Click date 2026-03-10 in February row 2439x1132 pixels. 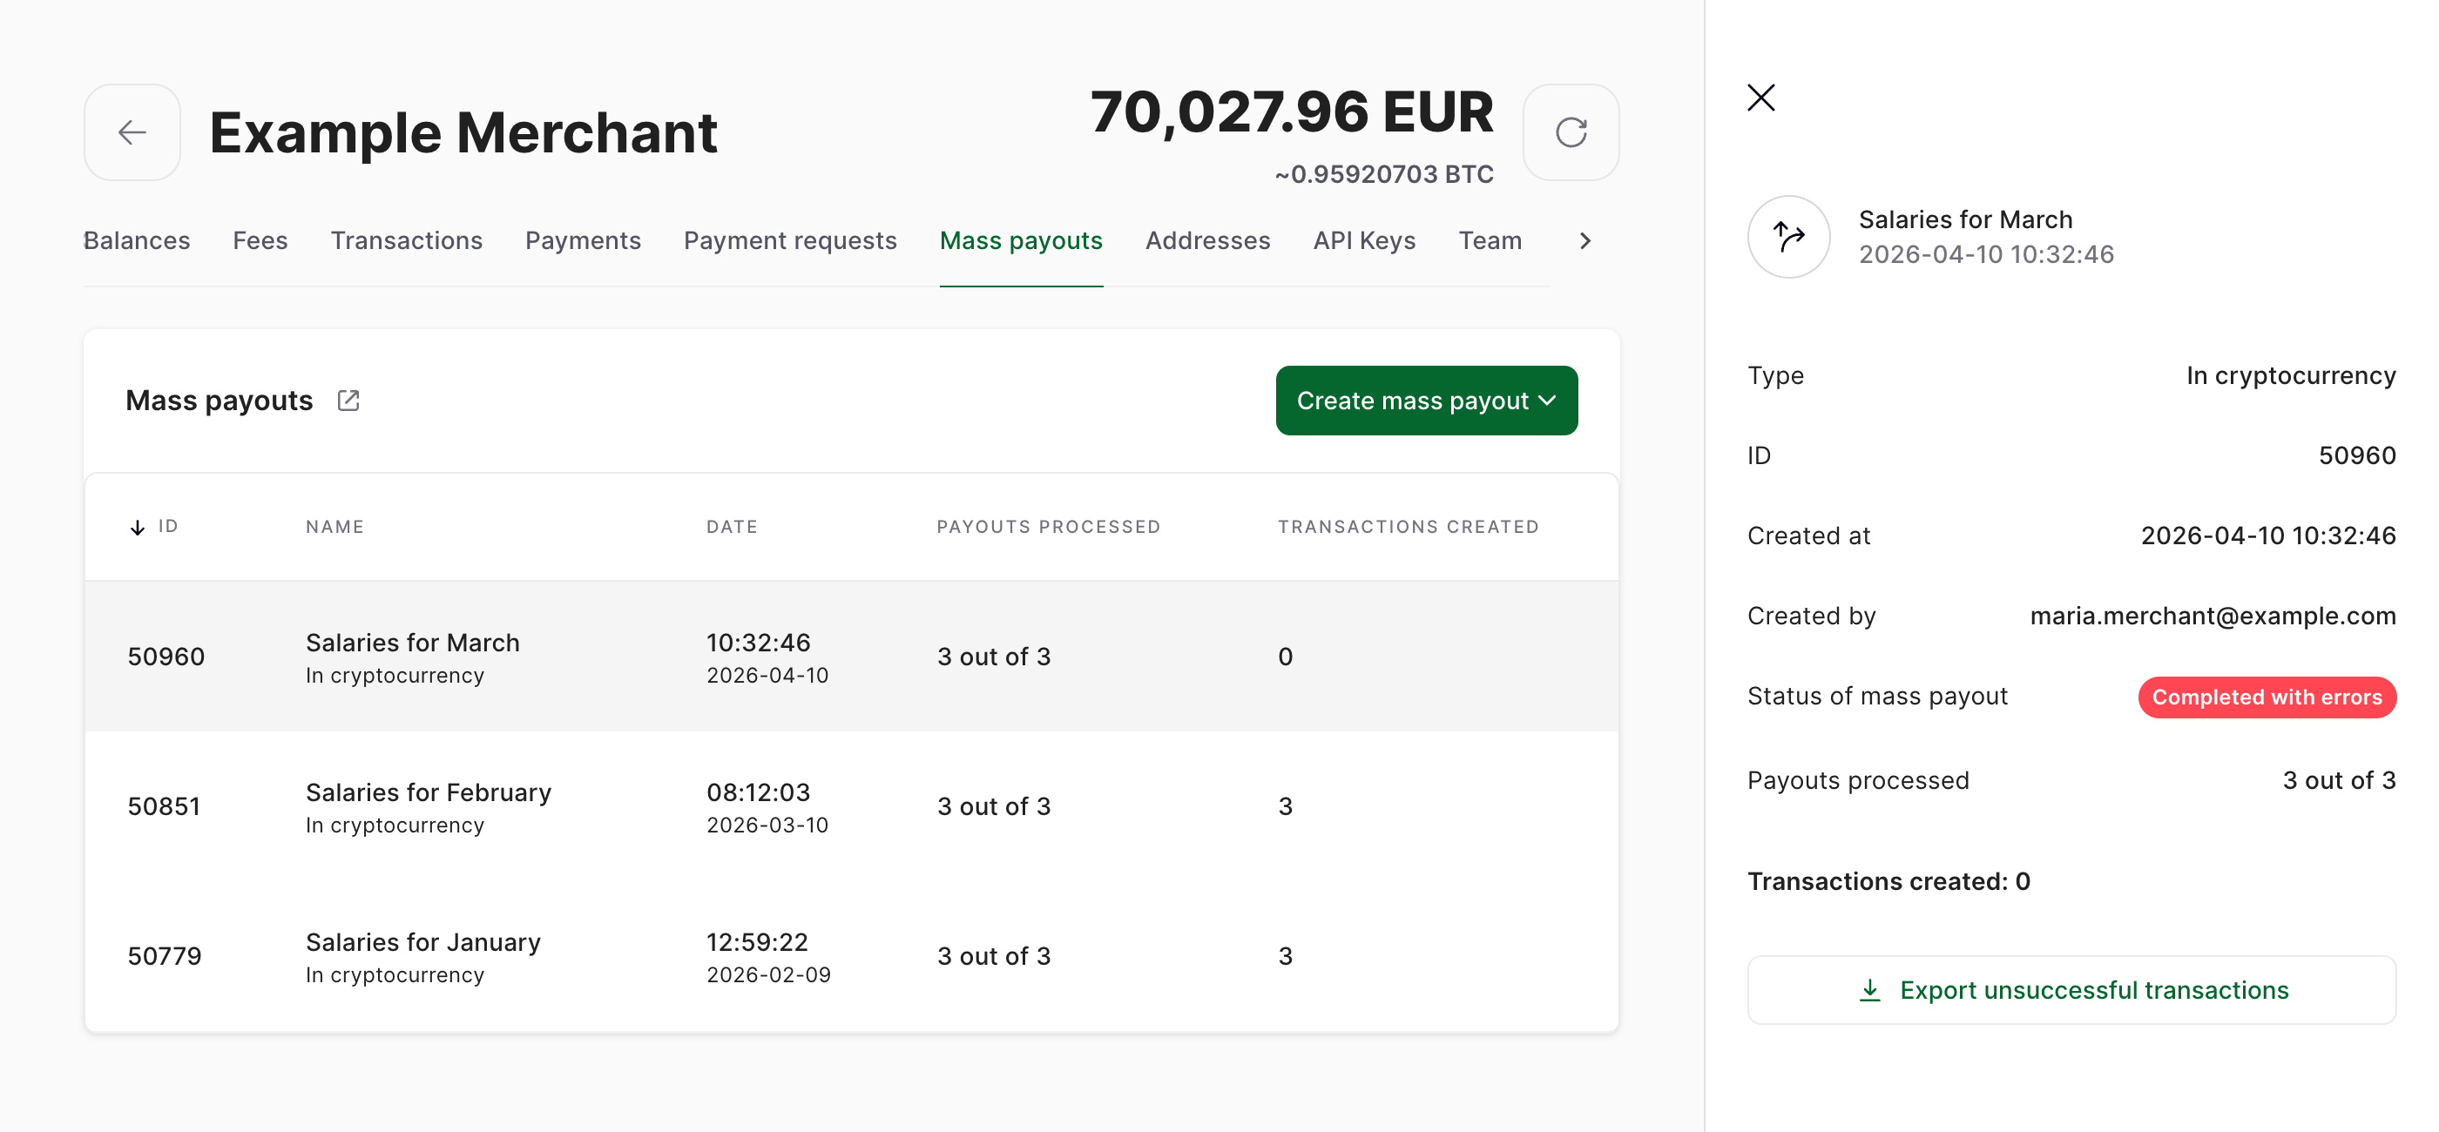point(767,825)
